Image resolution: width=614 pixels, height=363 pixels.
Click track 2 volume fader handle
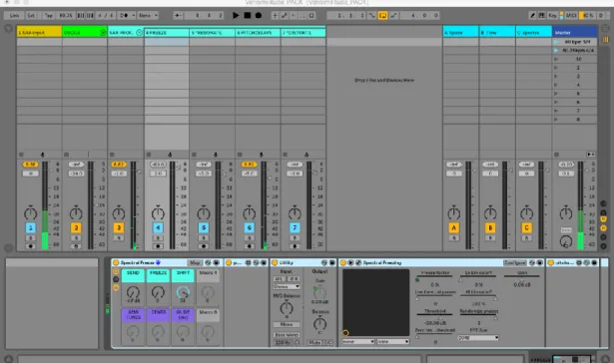(x=96, y=205)
